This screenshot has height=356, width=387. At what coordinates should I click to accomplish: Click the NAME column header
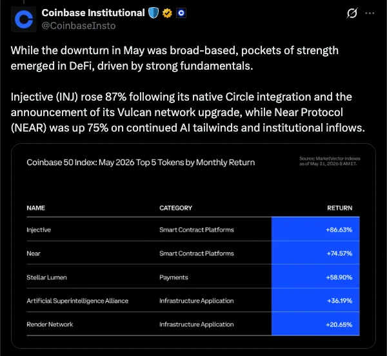click(x=35, y=208)
